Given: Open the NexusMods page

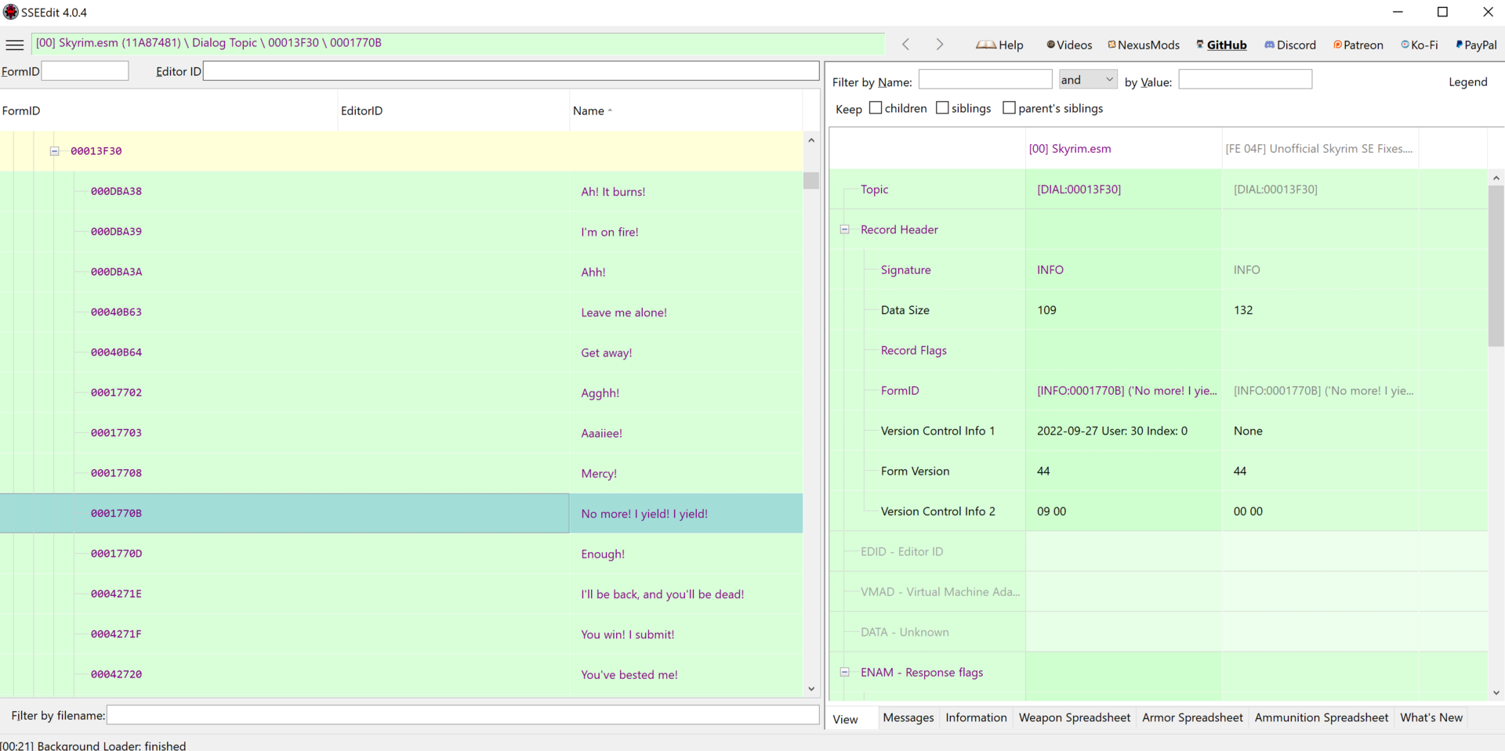Looking at the screenshot, I should point(1144,45).
